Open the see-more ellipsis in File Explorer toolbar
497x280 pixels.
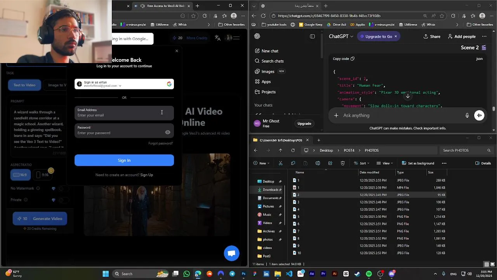pos(444,163)
